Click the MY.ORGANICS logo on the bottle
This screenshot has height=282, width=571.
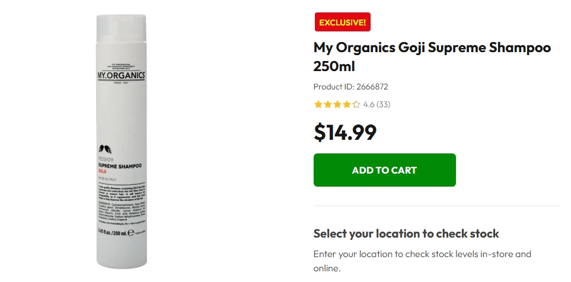(122, 75)
